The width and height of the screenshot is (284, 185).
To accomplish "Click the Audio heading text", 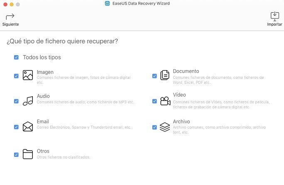I will coord(43,96).
